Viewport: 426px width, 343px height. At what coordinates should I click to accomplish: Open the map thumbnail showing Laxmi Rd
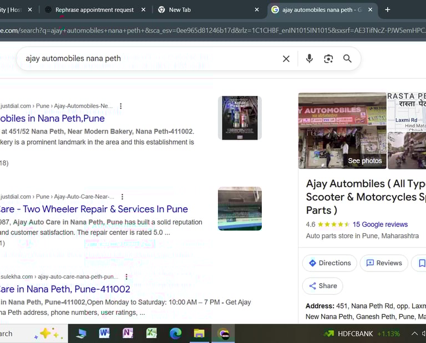tap(407, 111)
